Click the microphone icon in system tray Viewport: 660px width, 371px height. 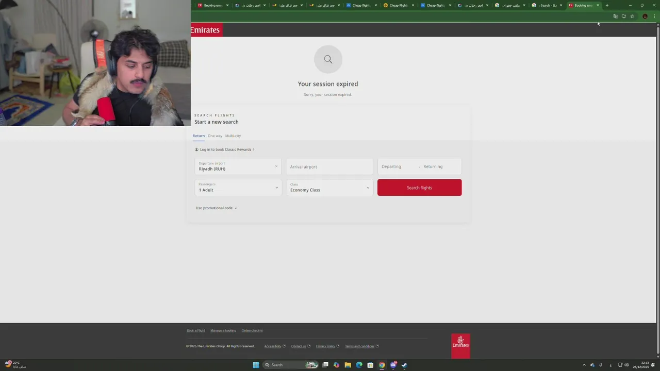[601, 365]
